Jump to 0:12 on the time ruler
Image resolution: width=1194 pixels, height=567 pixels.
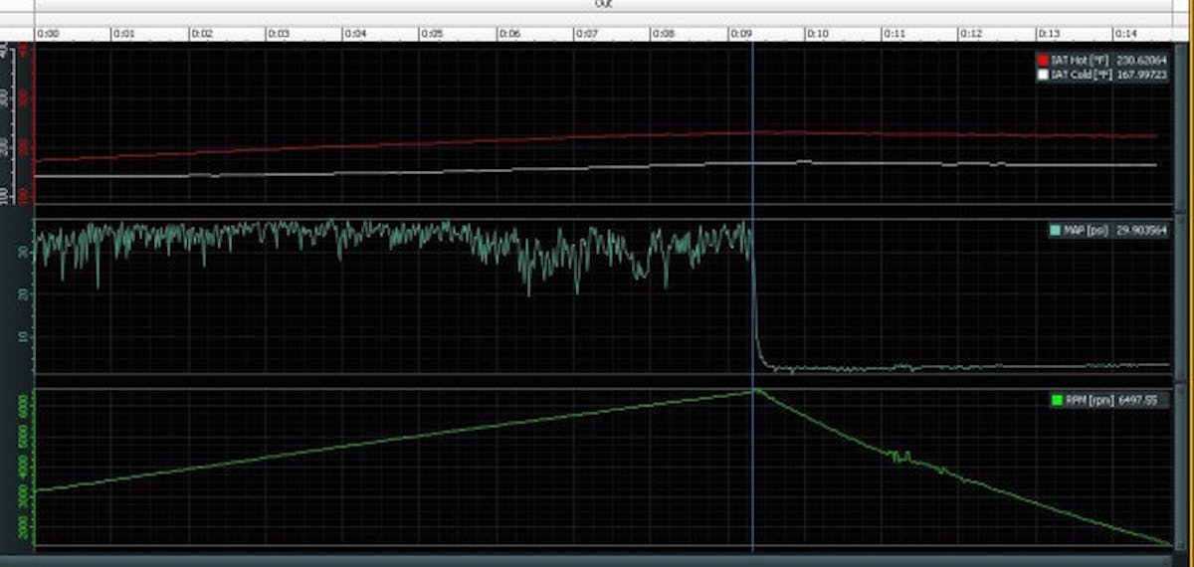(x=970, y=34)
